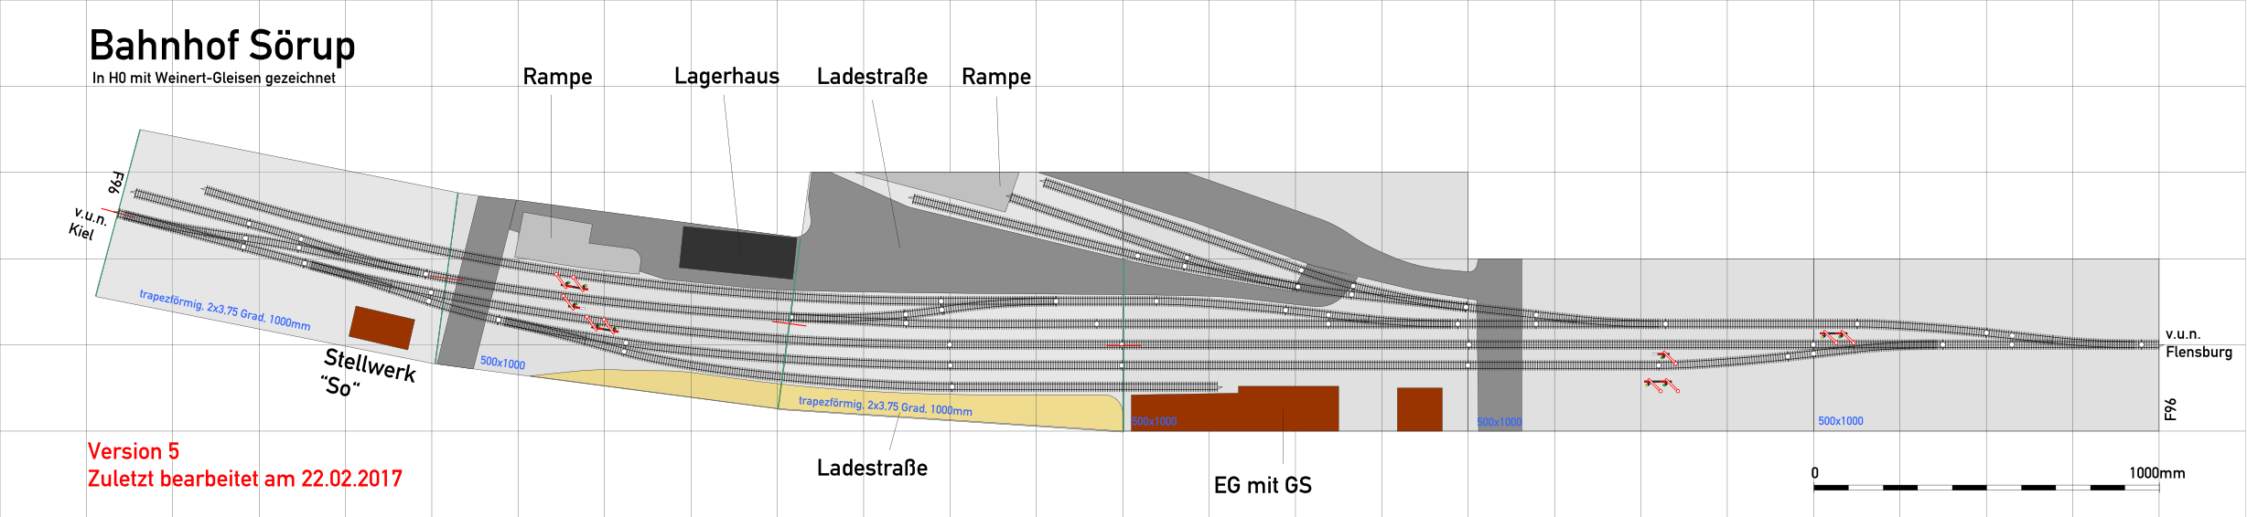Click the large brown EG station building
Screen dimensions: 2247x517
coord(1235,411)
